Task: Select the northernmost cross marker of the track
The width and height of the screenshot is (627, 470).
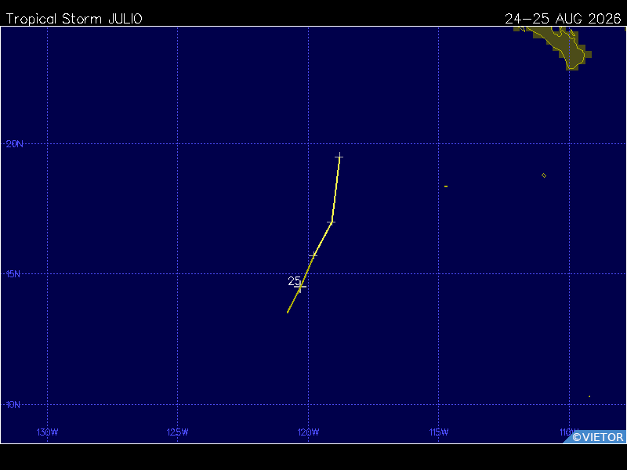Action: pos(339,156)
